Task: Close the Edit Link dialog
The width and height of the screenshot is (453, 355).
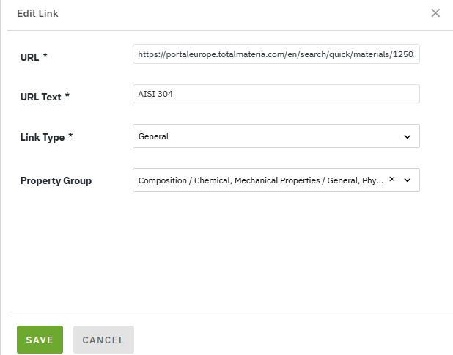Action: (x=435, y=13)
